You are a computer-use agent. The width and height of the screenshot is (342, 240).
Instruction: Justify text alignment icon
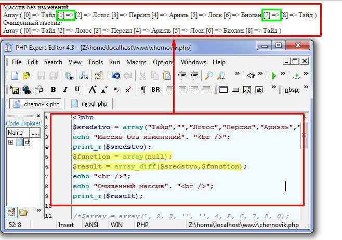pos(206,90)
